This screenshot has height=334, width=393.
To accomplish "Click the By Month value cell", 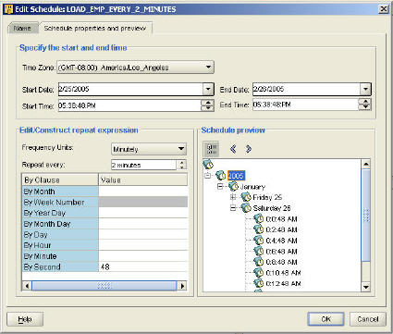I will pyautogui.click(x=143, y=192).
